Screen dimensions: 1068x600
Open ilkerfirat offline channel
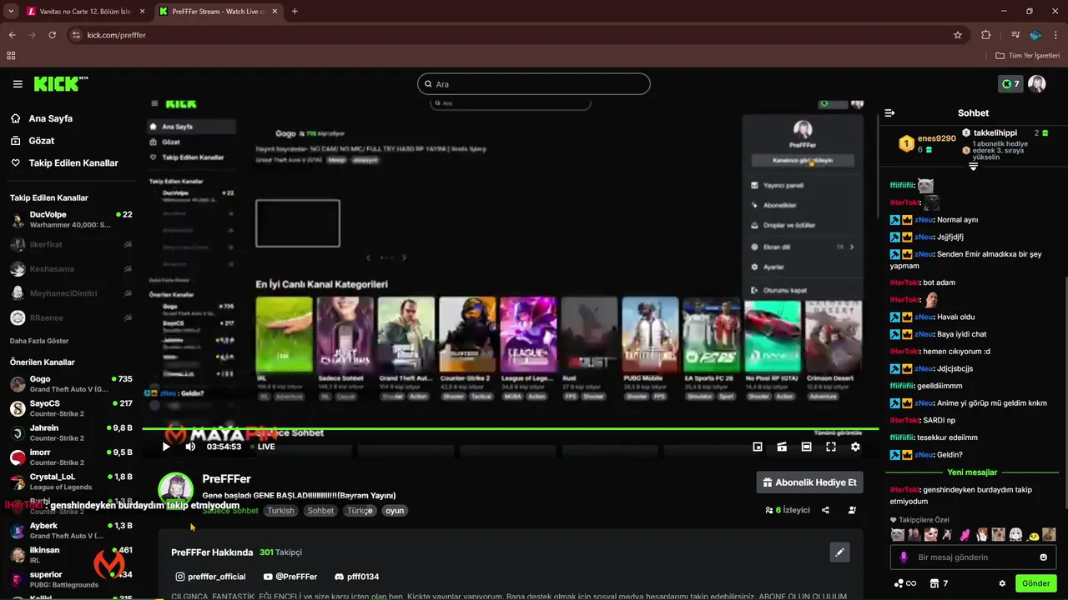coord(71,244)
